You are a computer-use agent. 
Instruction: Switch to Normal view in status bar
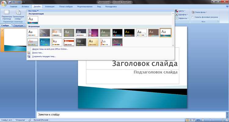point(187,120)
